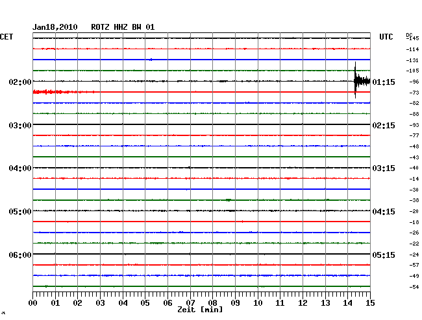
Task: Click the 02:15 UTC time label
Action: coord(384,126)
